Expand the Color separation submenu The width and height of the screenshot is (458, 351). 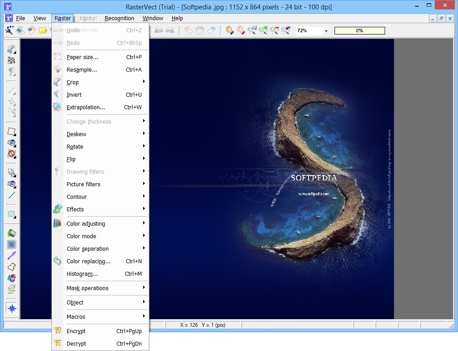click(x=100, y=248)
